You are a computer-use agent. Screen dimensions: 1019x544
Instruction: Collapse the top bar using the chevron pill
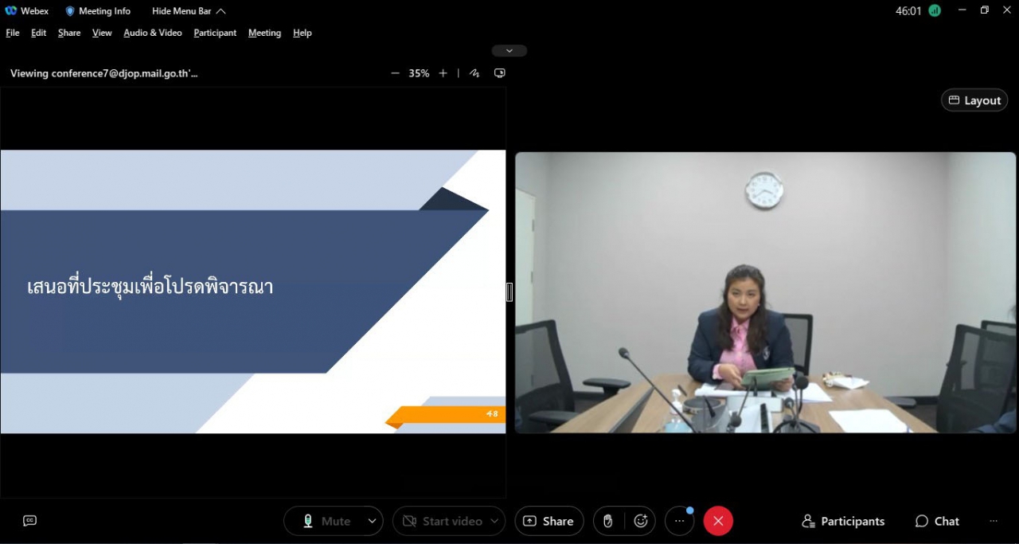tap(509, 51)
